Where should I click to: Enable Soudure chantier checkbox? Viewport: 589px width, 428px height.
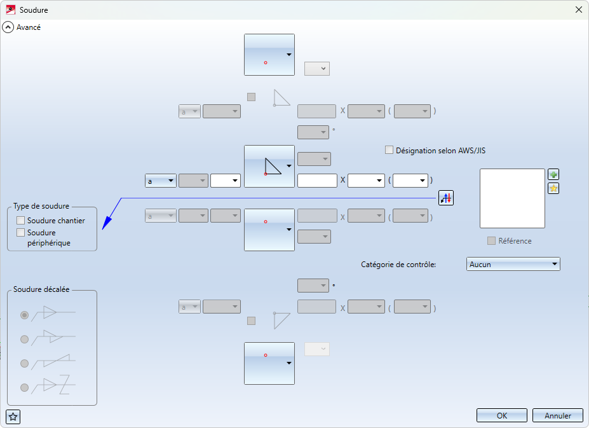[x=21, y=221]
